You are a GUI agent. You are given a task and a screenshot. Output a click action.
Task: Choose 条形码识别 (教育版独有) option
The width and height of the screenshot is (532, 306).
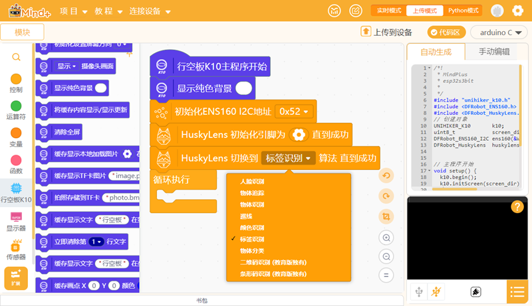[273, 274]
